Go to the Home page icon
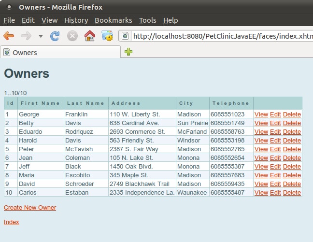 pos(90,36)
